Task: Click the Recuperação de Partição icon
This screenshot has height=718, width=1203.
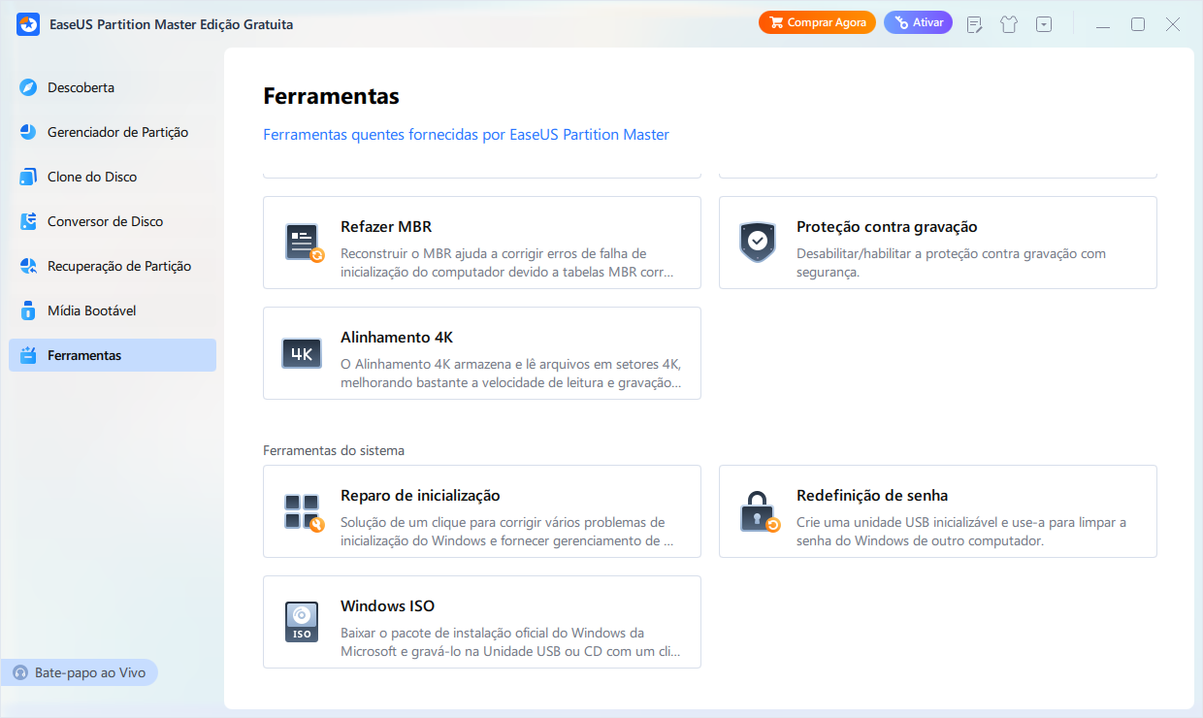Action: (29, 266)
